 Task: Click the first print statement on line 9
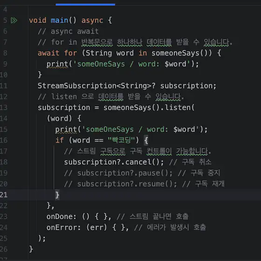coord(123,64)
